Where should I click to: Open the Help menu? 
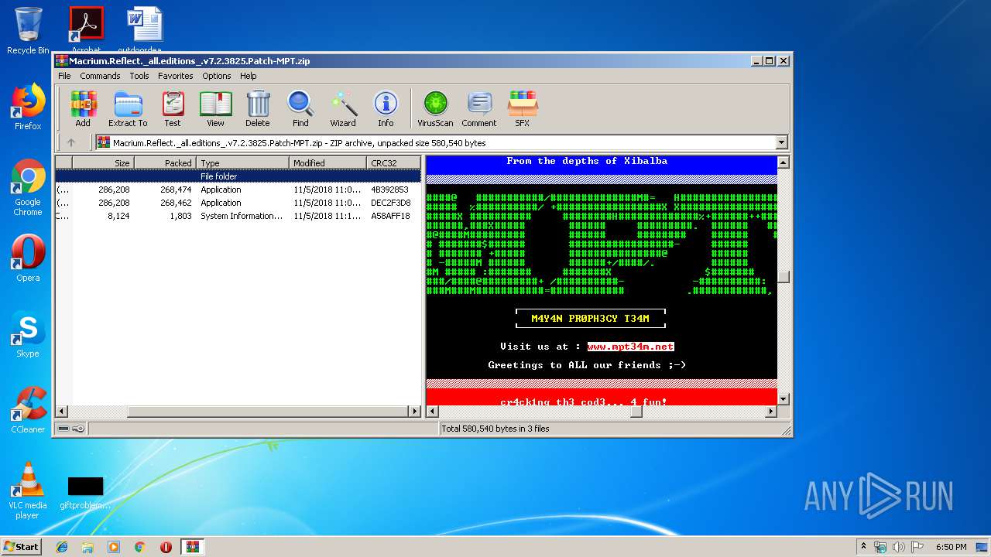(248, 76)
